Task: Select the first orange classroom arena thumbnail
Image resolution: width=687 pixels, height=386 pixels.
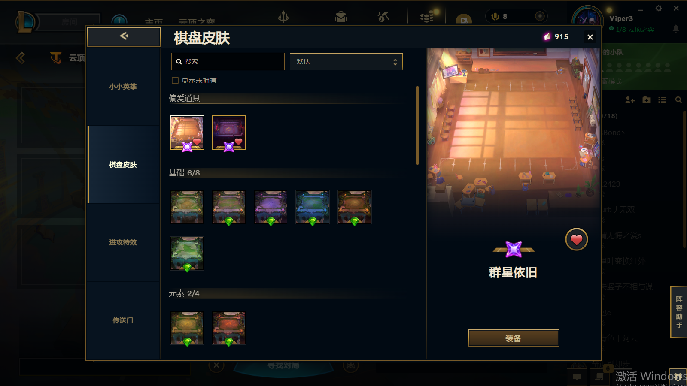Action: (187, 133)
